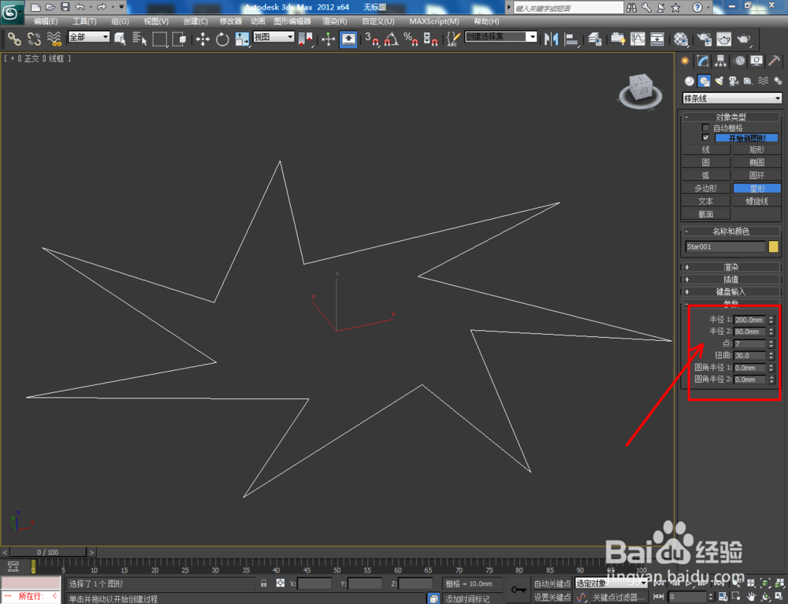Choose the Rectangular Selection Region icon

(x=160, y=39)
